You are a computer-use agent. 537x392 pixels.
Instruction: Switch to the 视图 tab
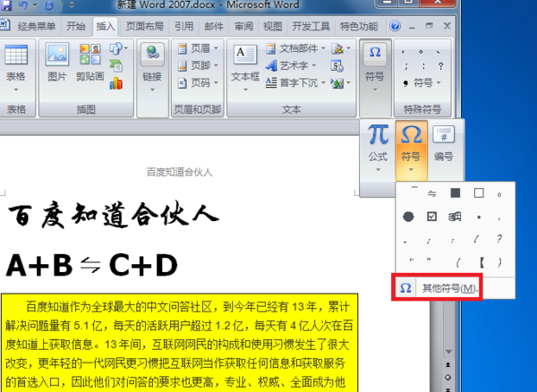click(x=273, y=26)
